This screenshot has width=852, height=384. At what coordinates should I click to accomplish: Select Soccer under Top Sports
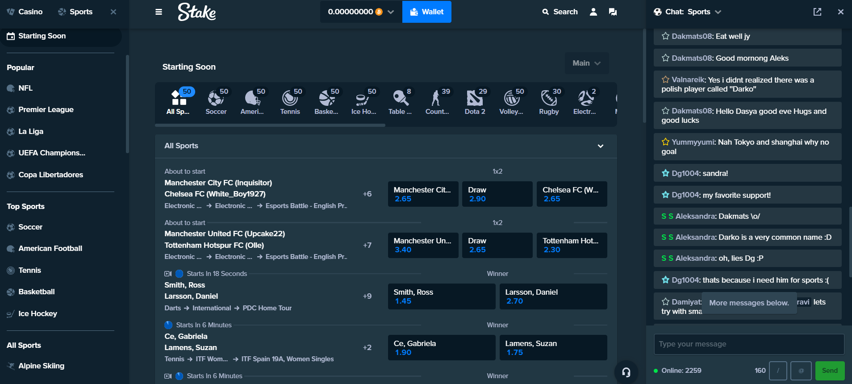tap(25, 227)
